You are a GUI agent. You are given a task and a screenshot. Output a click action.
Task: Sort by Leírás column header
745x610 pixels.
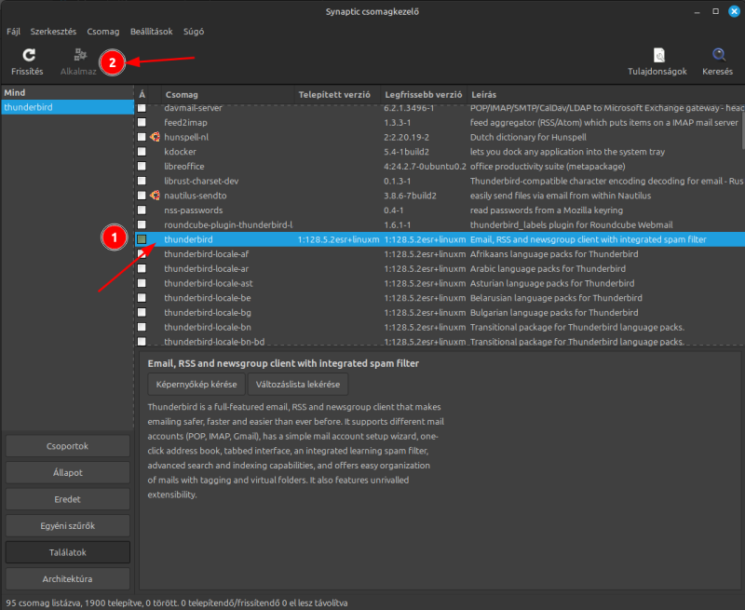pyautogui.click(x=605, y=95)
